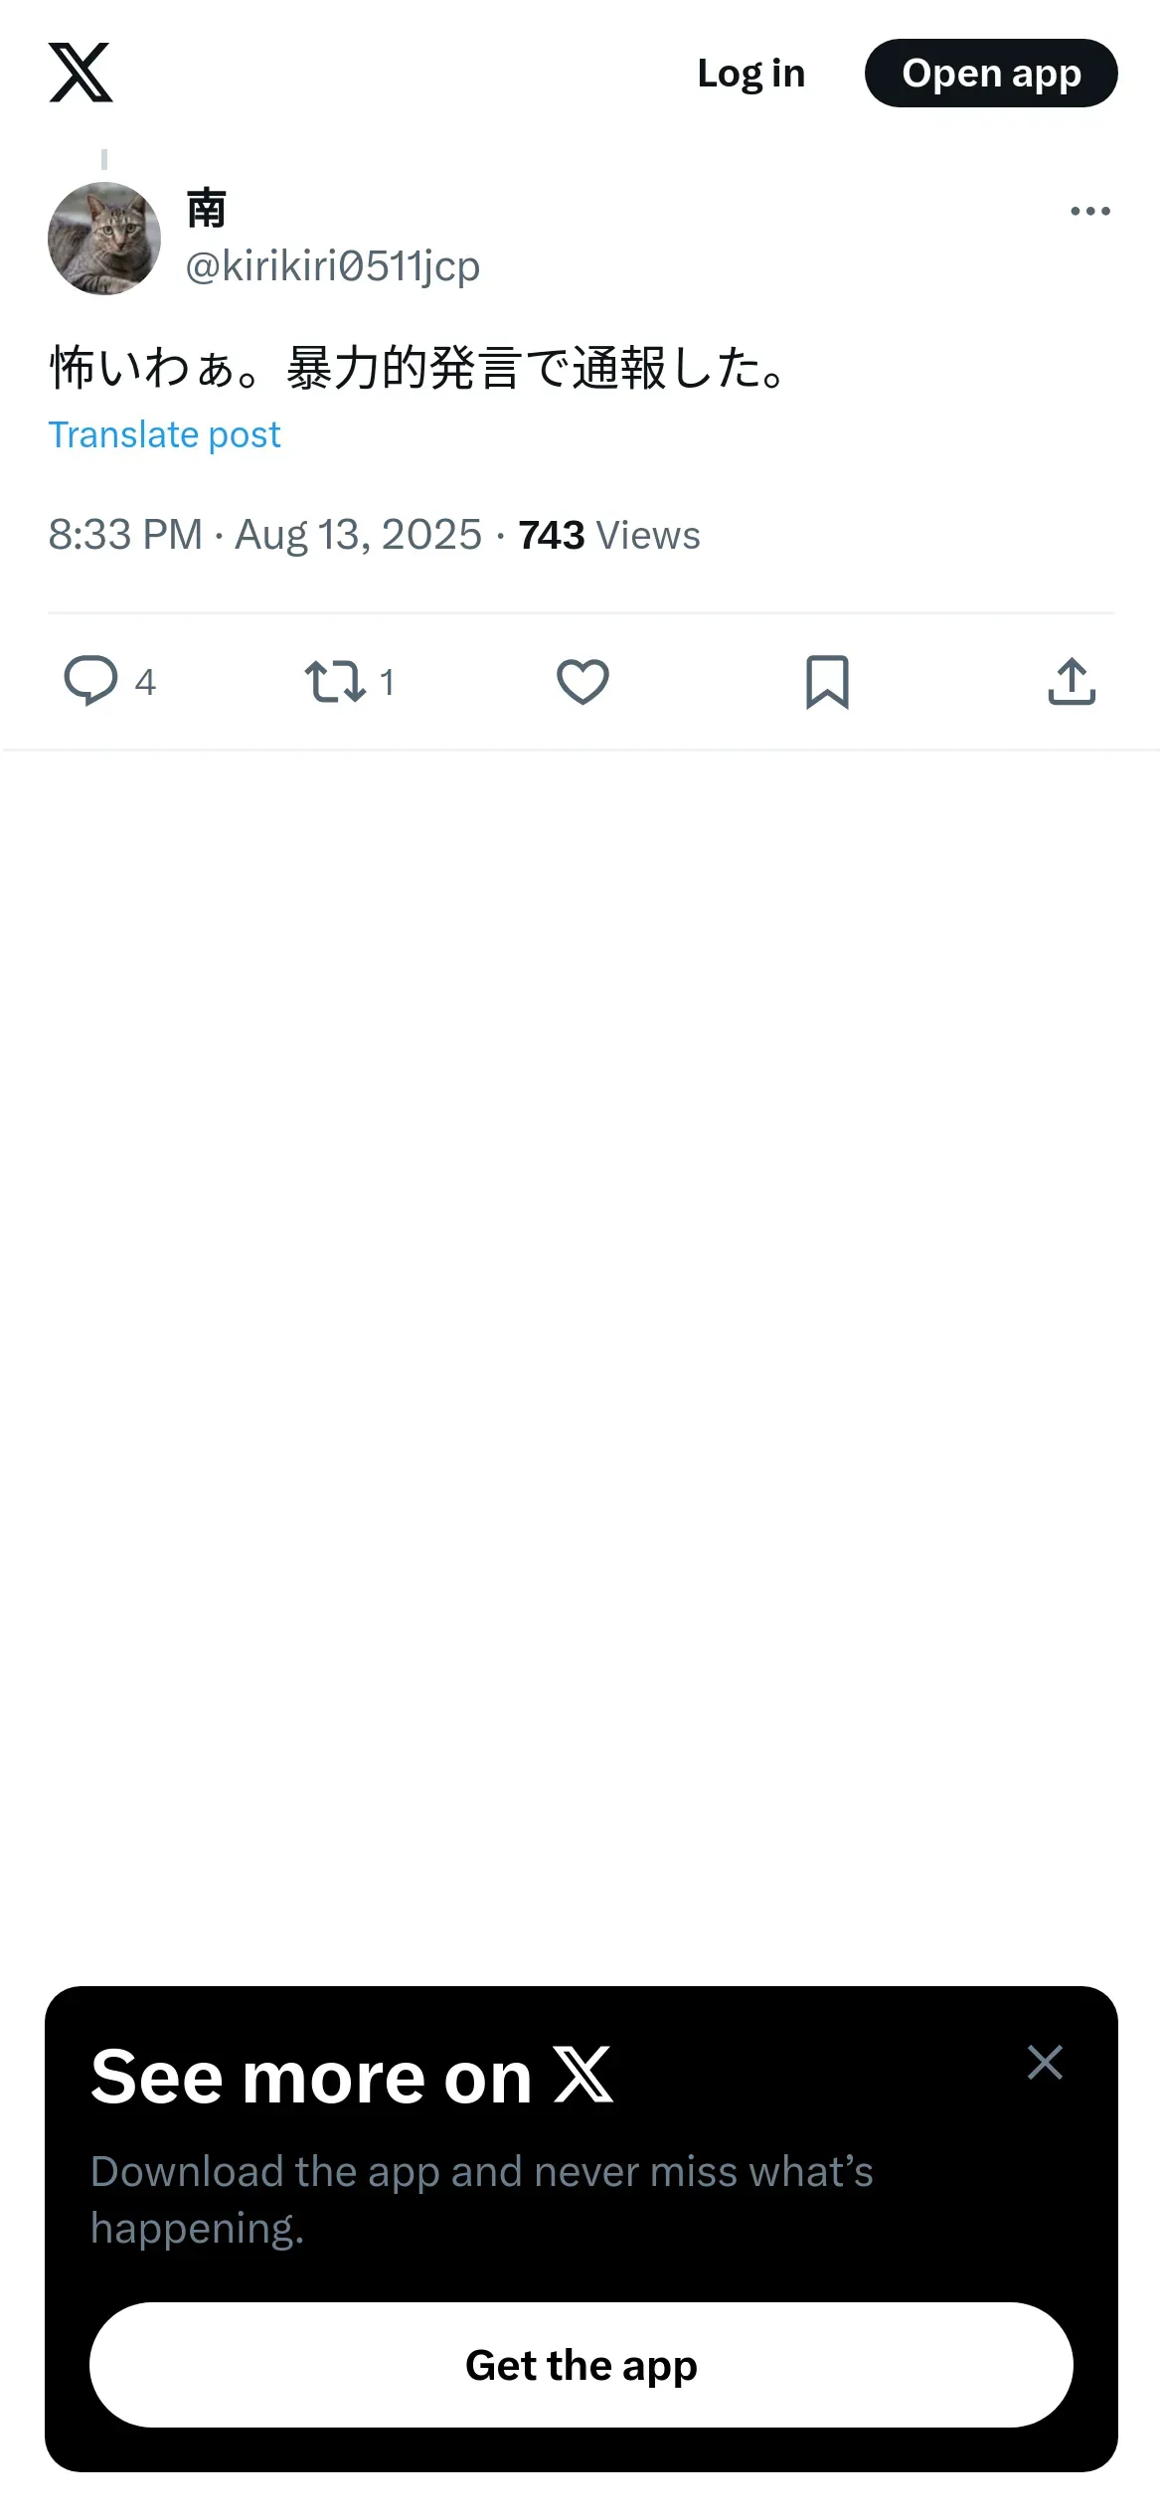Image resolution: width=1163 pixels, height=2517 pixels.
Task: Open the reply comment icon
Action: pyautogui.click(x=90, y=682)
